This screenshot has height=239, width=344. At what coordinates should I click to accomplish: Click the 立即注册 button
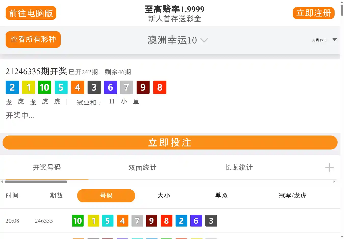(313, 13)
